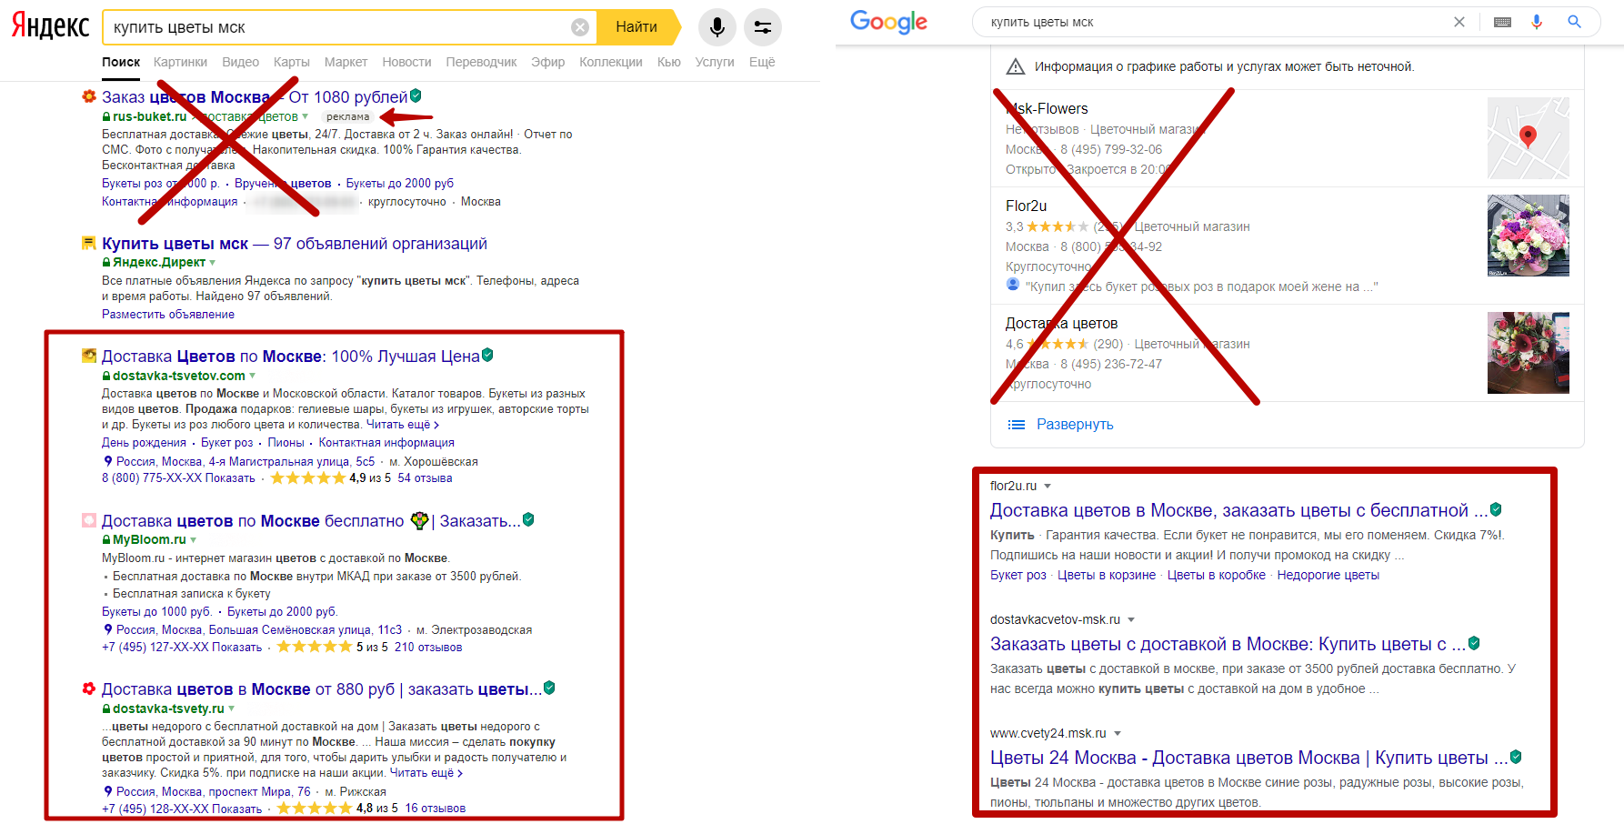The height and width of the screenshot is (824, 1624).
Task: Click the dostavka-tsvetov.com favicon icon
Action: click(89, 356)
